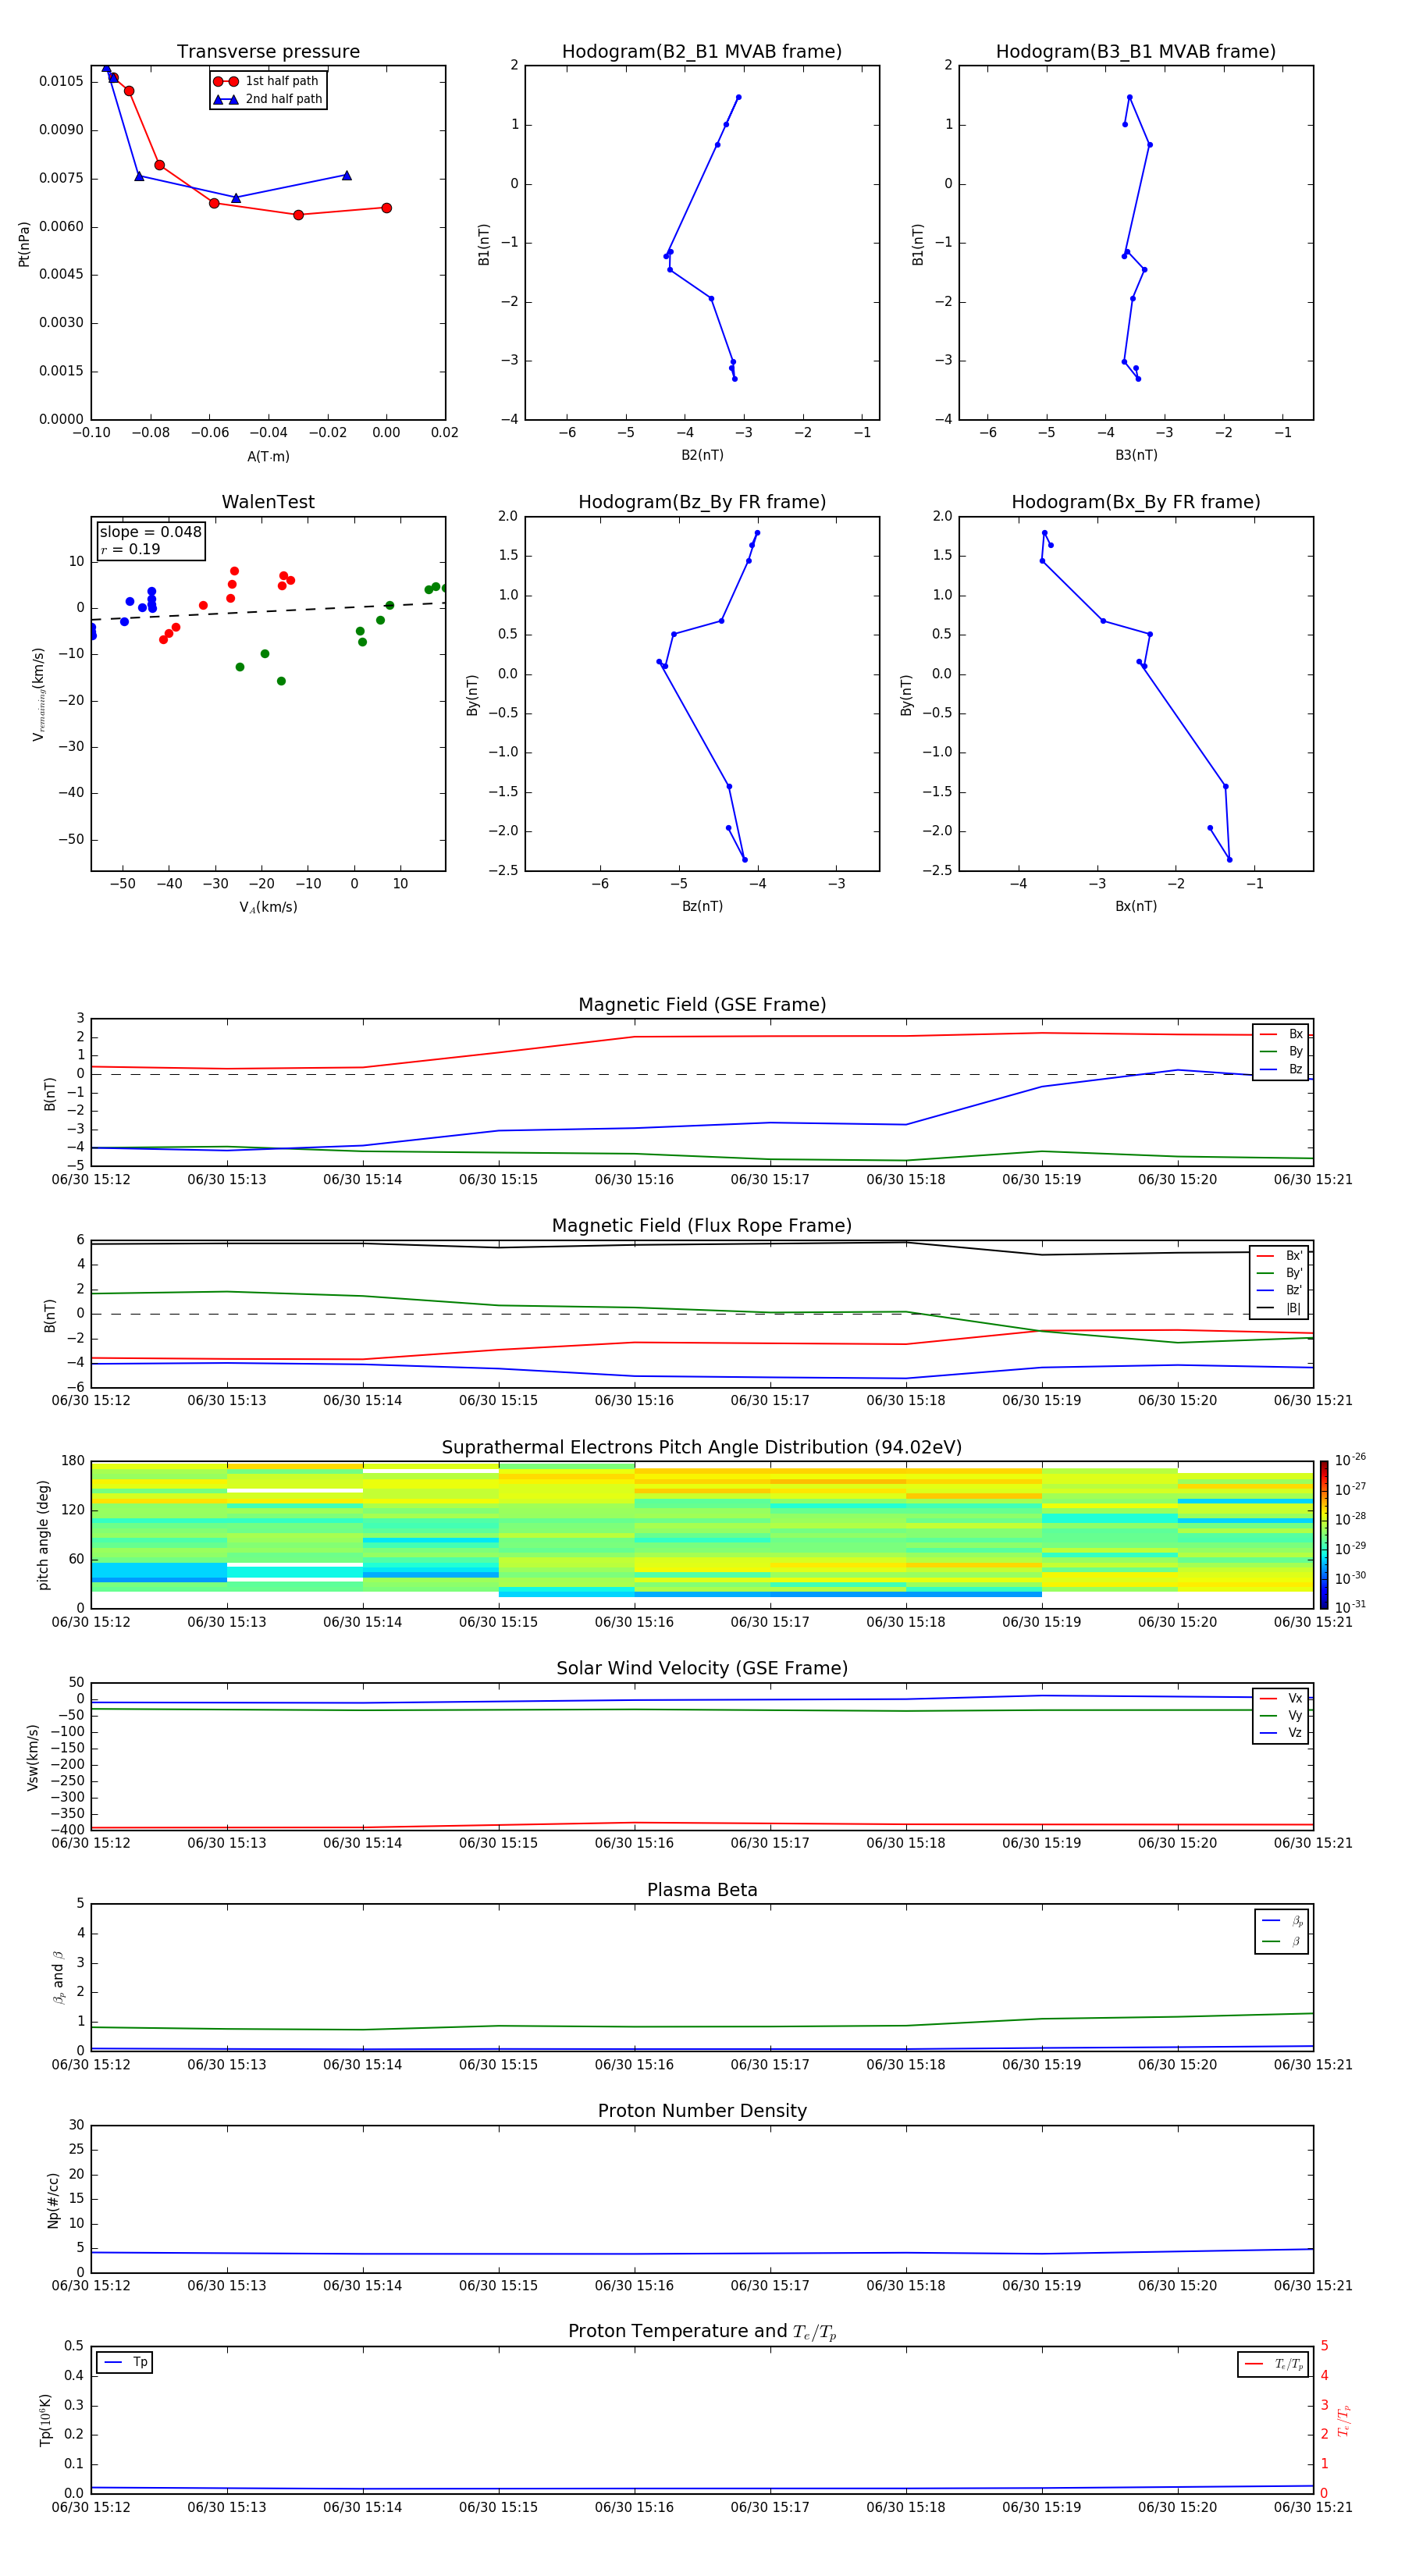This screenshot has width=1405, height=2576.
Task: Click the By entry in the GSE legend
Action: [x=1281, y=1051]
